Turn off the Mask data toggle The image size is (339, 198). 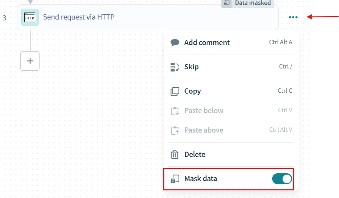282,179
